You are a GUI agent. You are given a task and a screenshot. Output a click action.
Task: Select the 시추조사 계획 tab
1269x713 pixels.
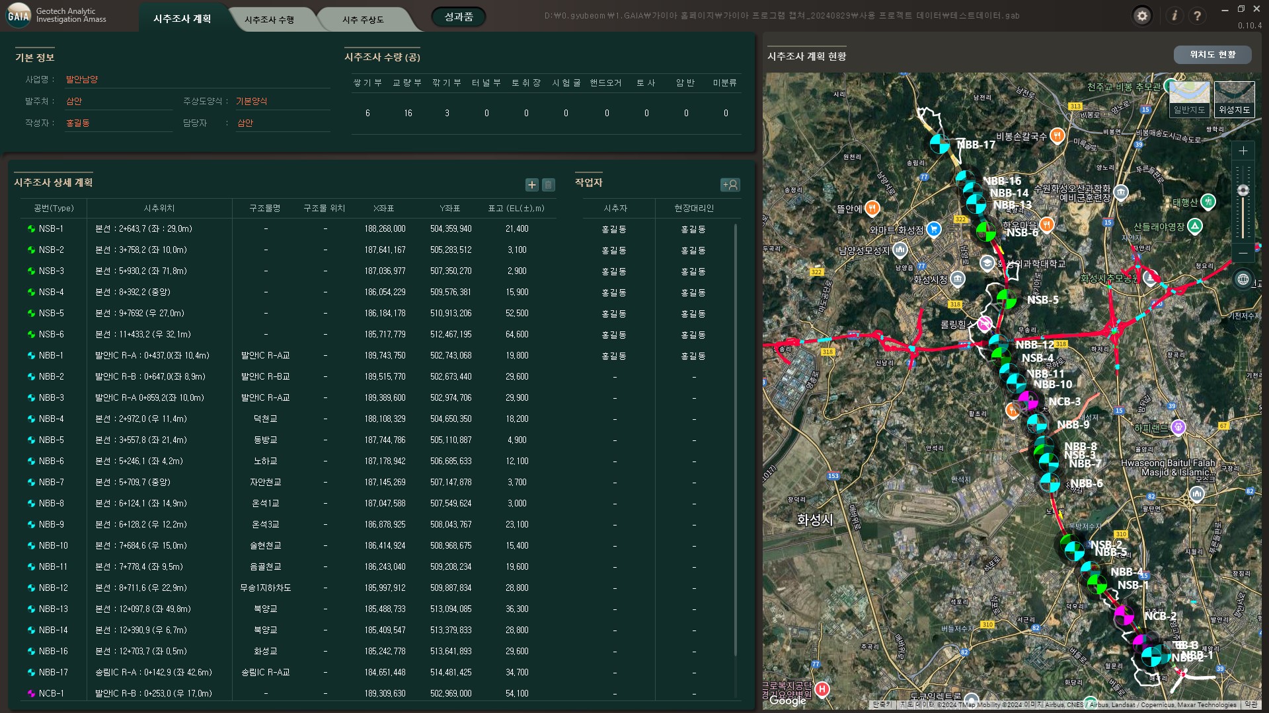182,19
